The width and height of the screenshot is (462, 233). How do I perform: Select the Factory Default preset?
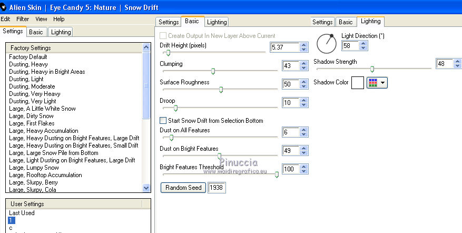coord(28,57)
